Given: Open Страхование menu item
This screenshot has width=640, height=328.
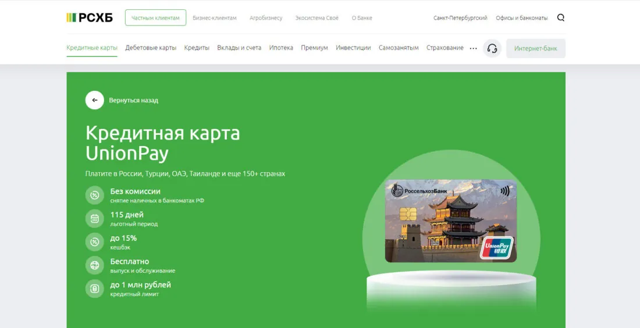Looking at the screenshot, I should tap(445, 48).
